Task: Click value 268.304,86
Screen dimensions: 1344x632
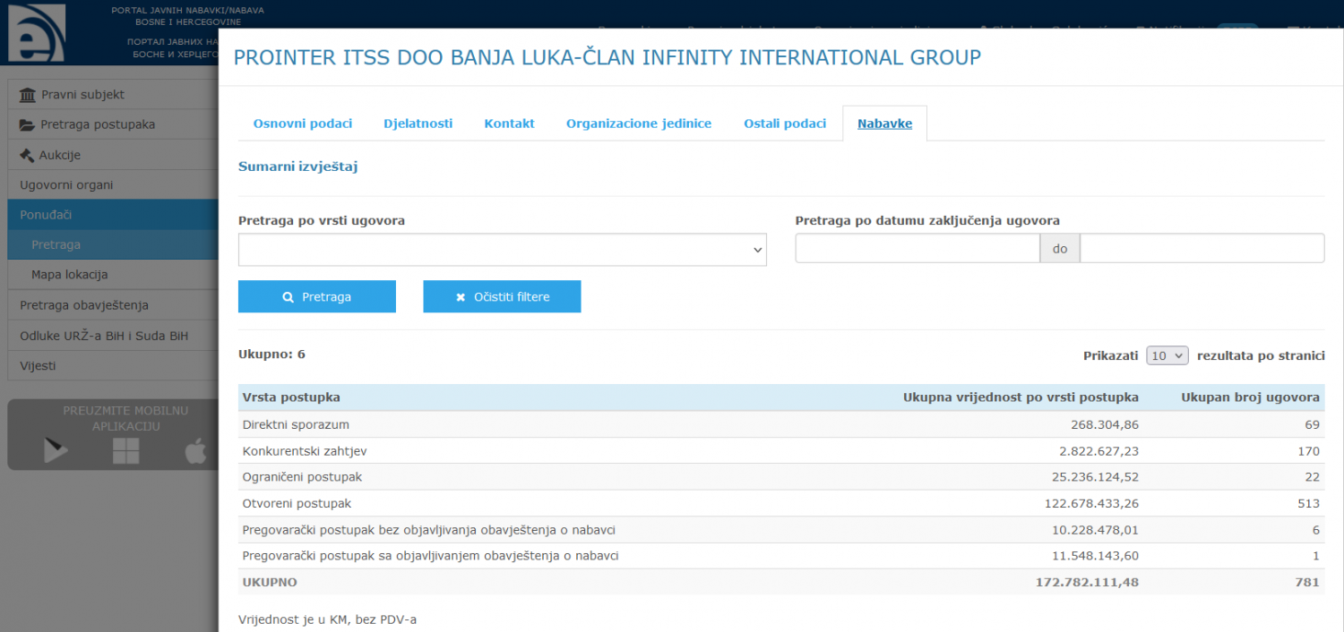Action: (1105, 424)
